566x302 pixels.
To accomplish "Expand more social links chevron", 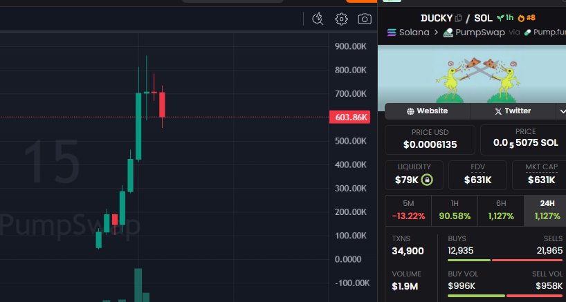I will [561, 111].
